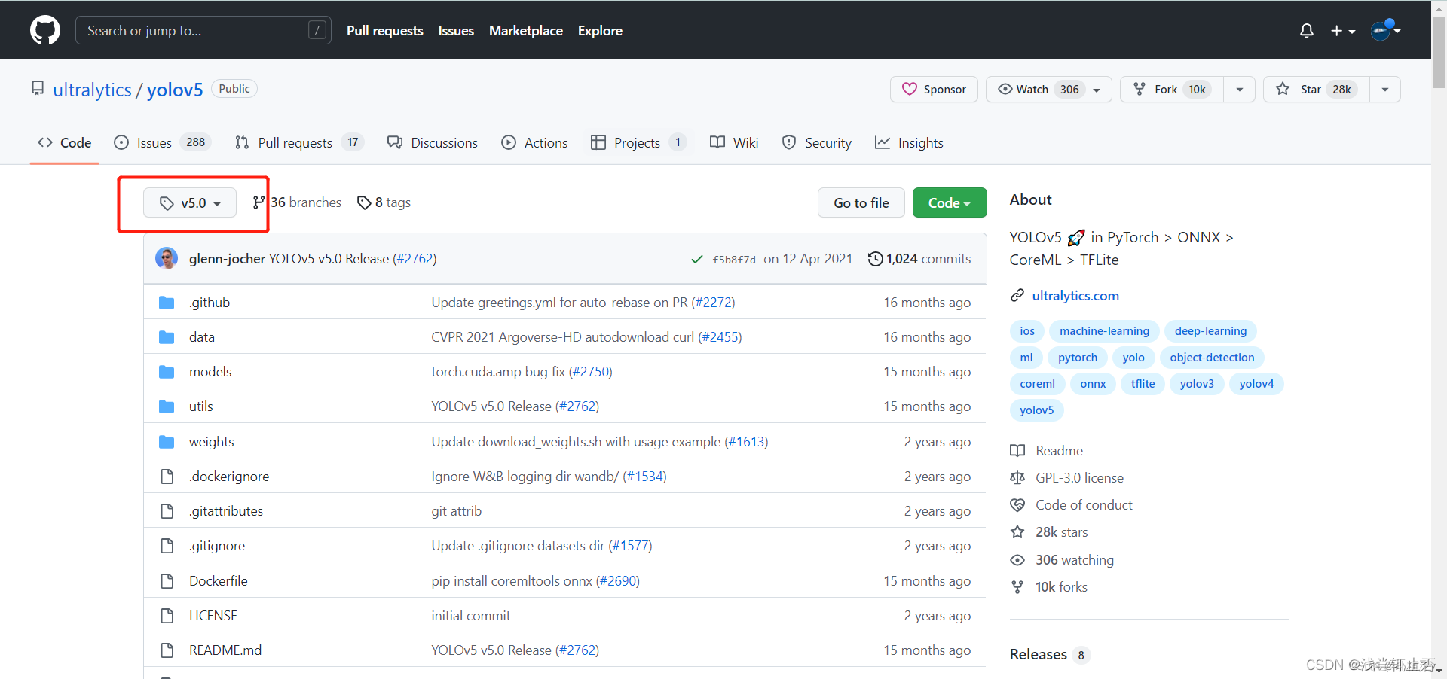Image resolution: width=1447 pixels, height=679 pixels.
Task: Open the Actions tab
Action: click(x=535, y=142)
